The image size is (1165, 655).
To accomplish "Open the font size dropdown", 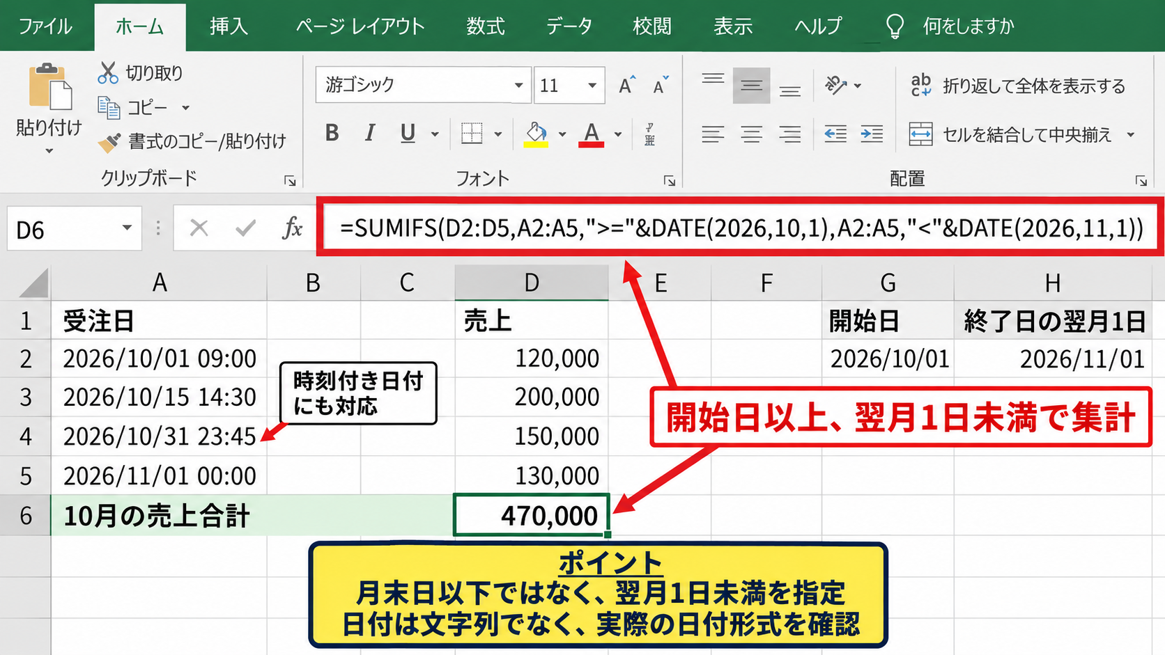I will coord(592,85).
